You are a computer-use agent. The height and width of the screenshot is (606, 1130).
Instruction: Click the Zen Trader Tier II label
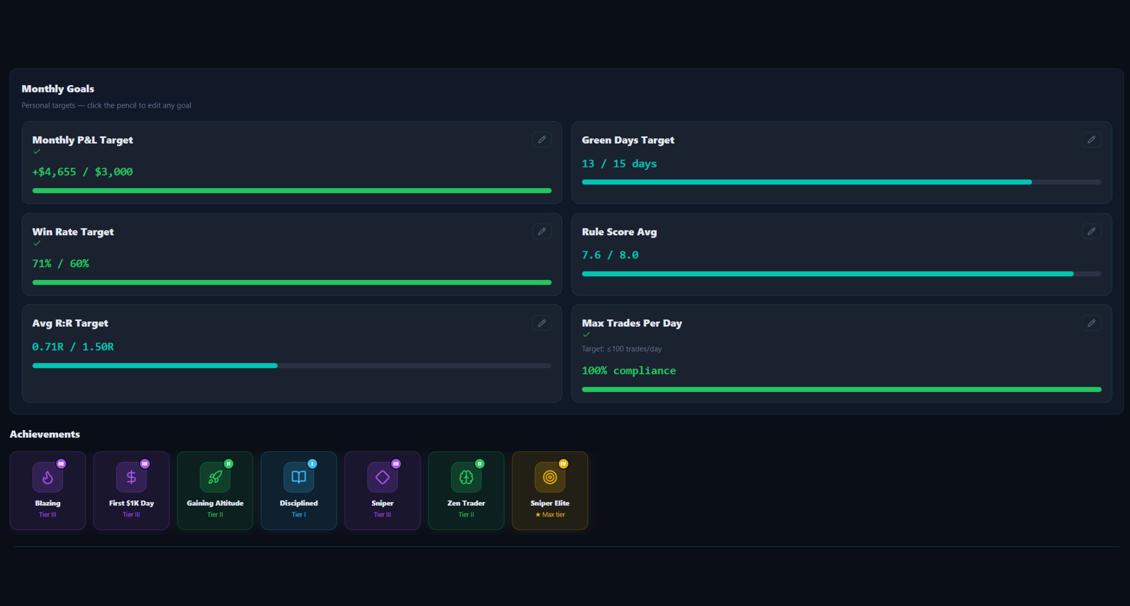pos(466,515)
